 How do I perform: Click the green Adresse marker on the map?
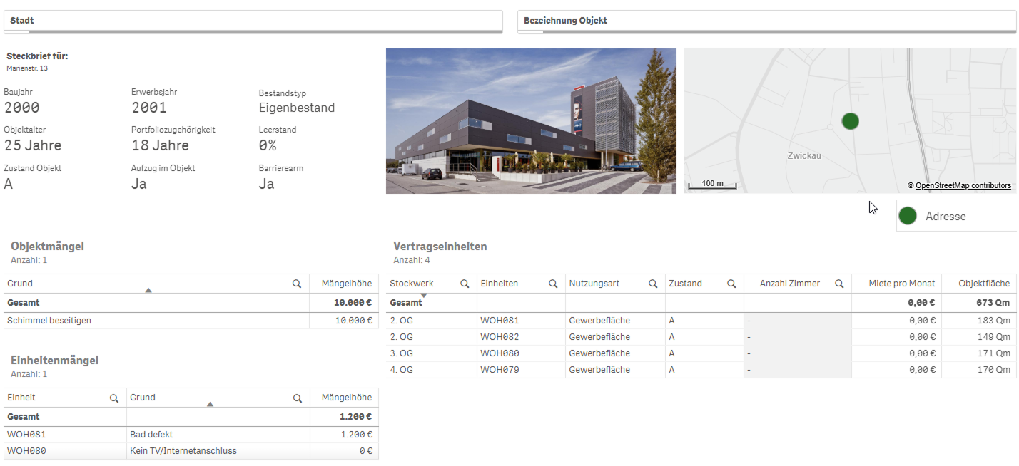point(850,121)
